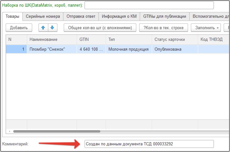The image size is (230, 152).
Task: Move row up with blue up arrow
Action: click(x=43, y=28)
